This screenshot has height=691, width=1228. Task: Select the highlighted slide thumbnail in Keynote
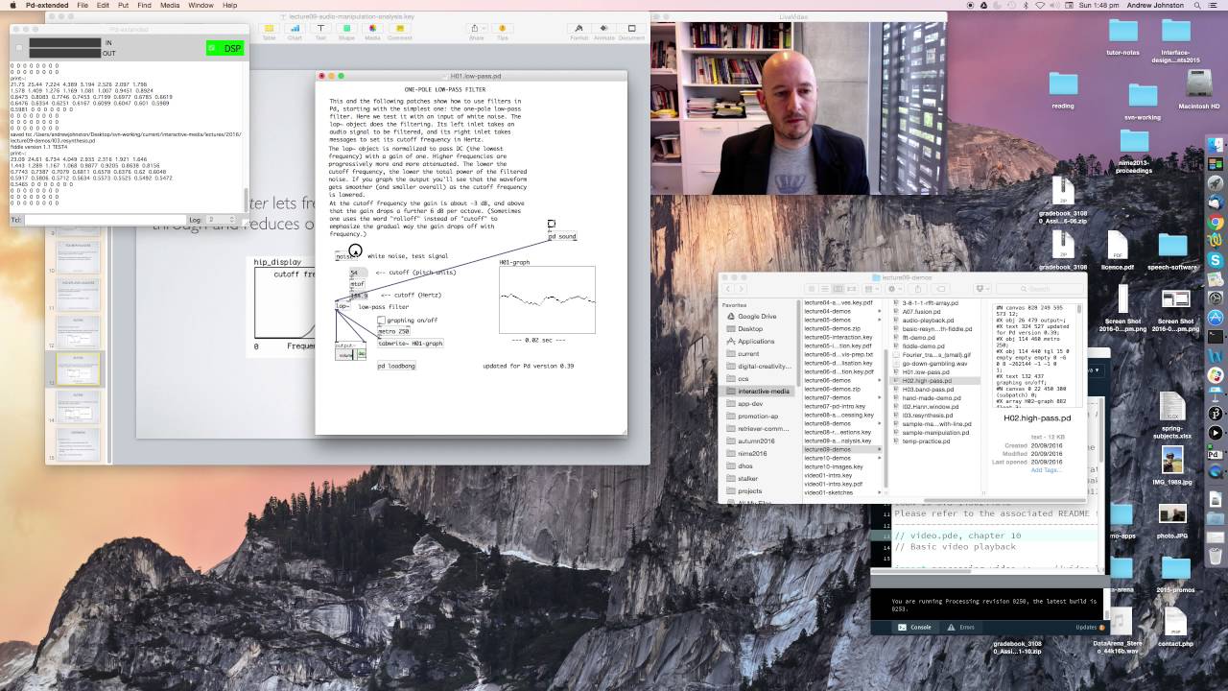(x=77, y=369)
